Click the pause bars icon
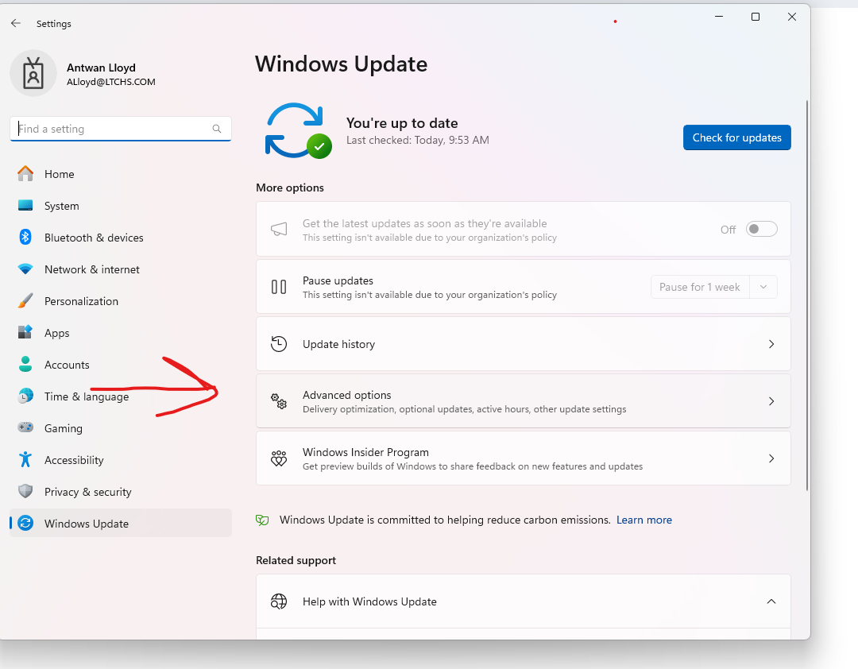Image resolution: width=858 pixels, height=669 pixels. click(x=279, y=287)
